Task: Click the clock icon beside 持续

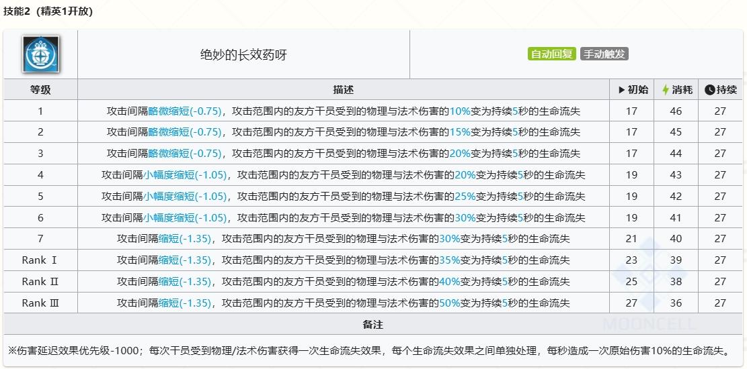Action: [x=710, y=90]
